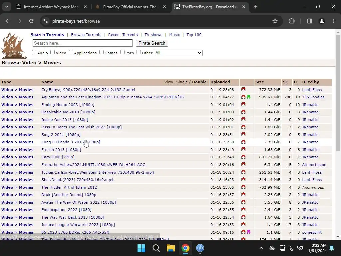The image size is (341, 256).
Task: Click the green skull icon in the Aquaman row
Action: point(248,97)
